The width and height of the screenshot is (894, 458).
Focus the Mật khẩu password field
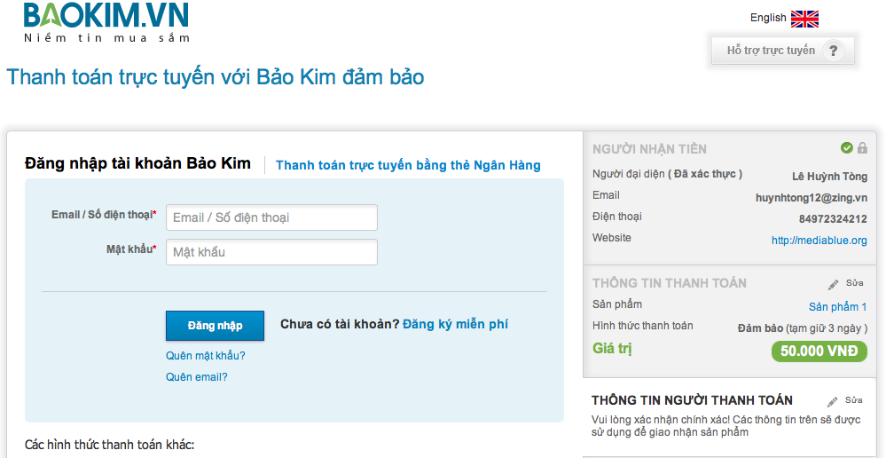click(271, 252)
